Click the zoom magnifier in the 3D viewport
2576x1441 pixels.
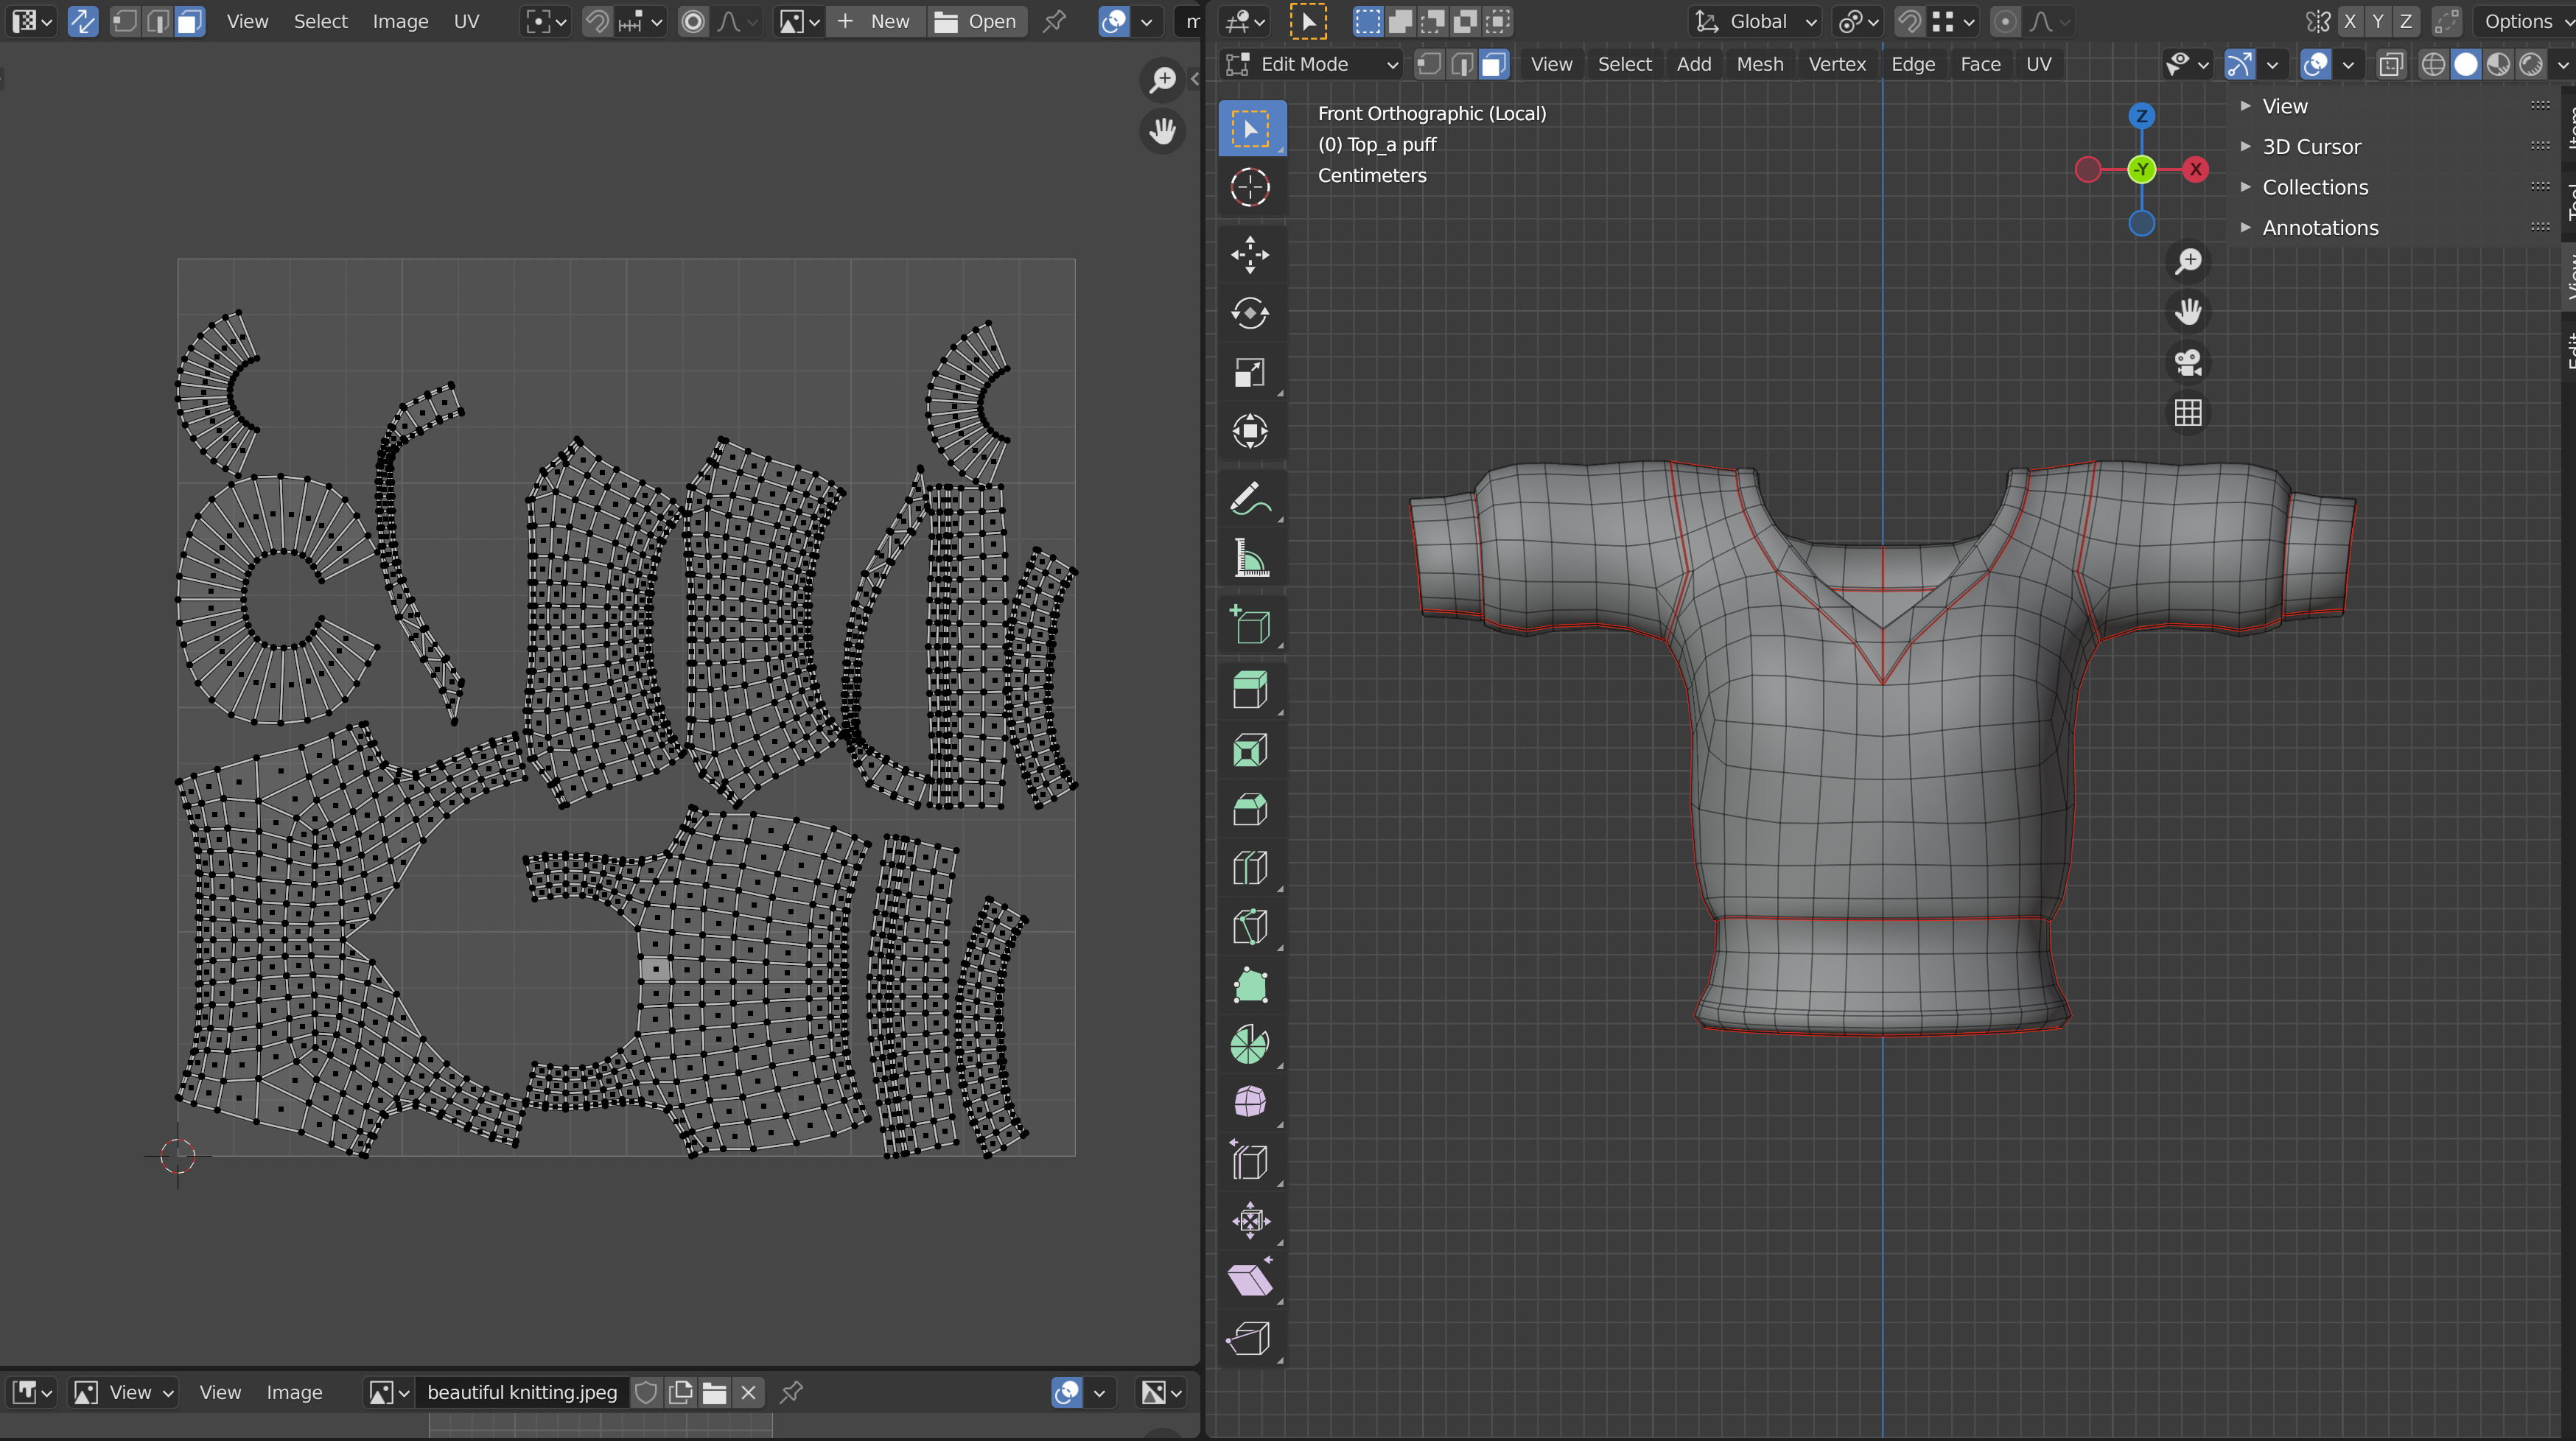(2188, 261)
